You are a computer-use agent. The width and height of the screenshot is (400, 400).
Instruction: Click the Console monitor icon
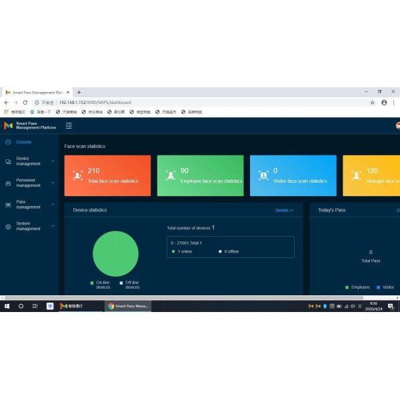pos(8,142)
